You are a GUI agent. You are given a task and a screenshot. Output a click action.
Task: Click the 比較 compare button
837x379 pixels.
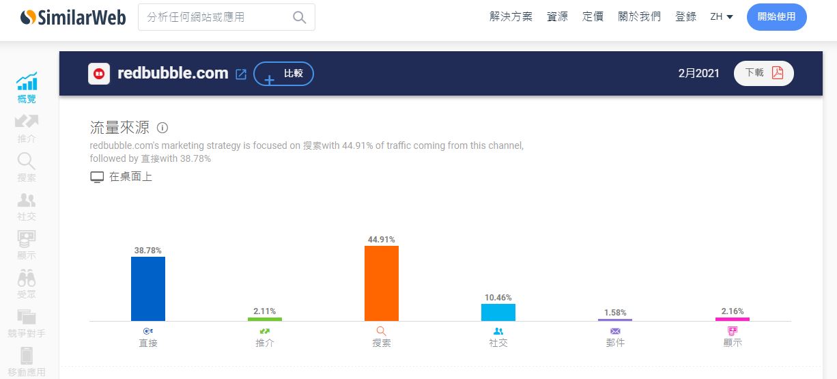coord(283,74)
